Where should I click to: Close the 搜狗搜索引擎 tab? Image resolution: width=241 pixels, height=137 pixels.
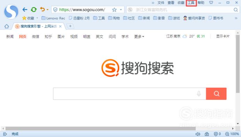[60, 26]
